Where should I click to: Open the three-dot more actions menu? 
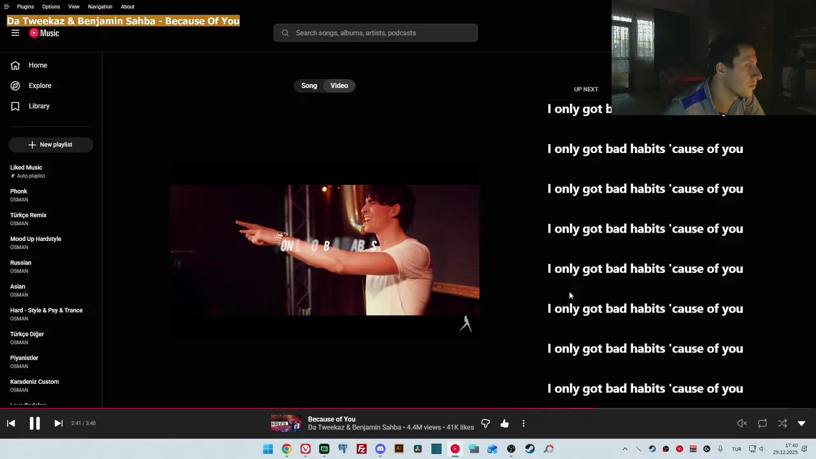pos(523,423)
